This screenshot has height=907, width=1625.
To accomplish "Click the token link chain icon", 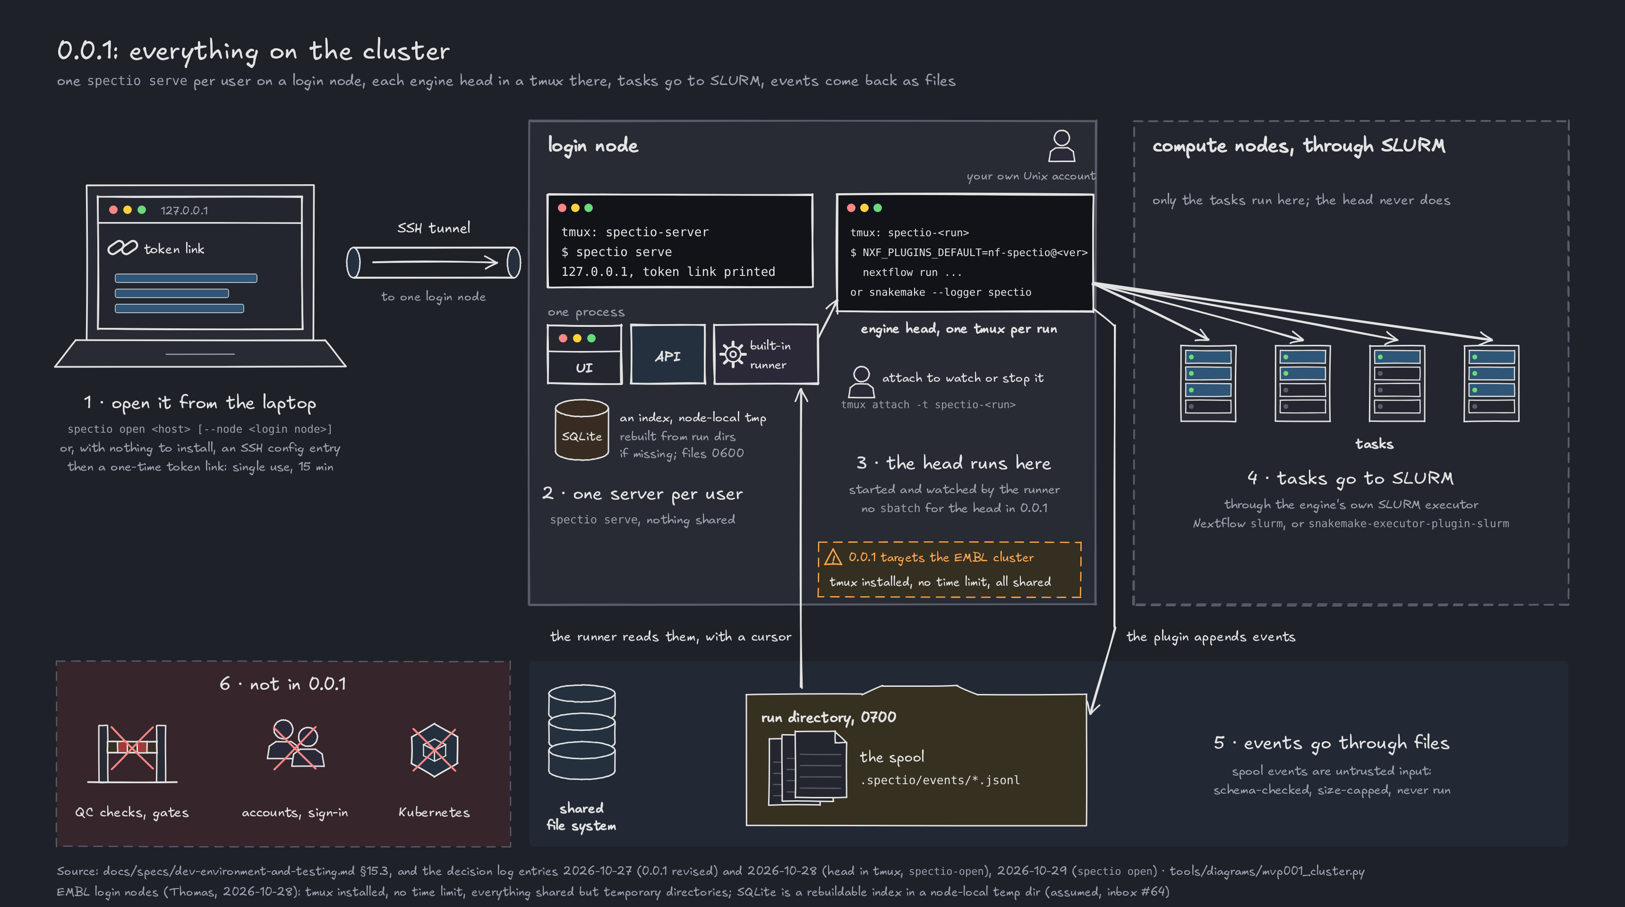I will click(122, 248).
